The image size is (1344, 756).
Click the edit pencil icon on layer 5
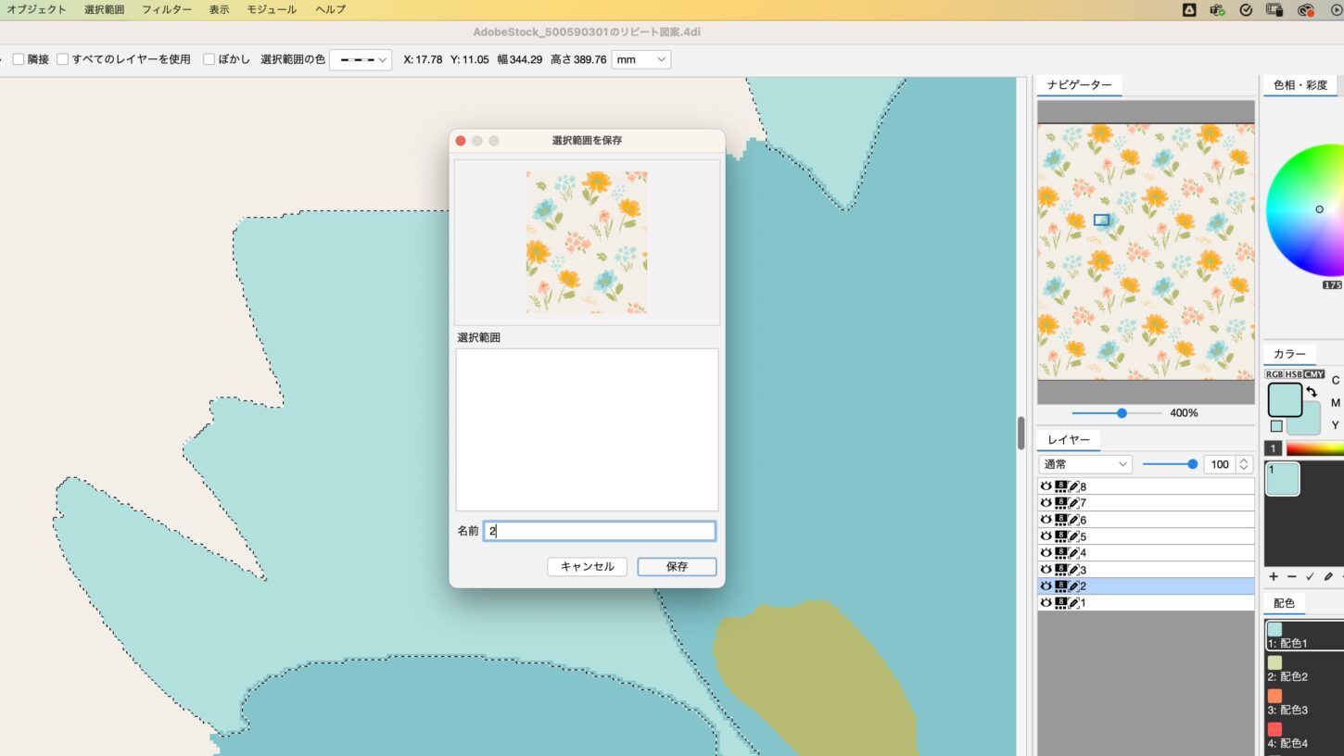pyautogui.click(x=1073, y=536)
